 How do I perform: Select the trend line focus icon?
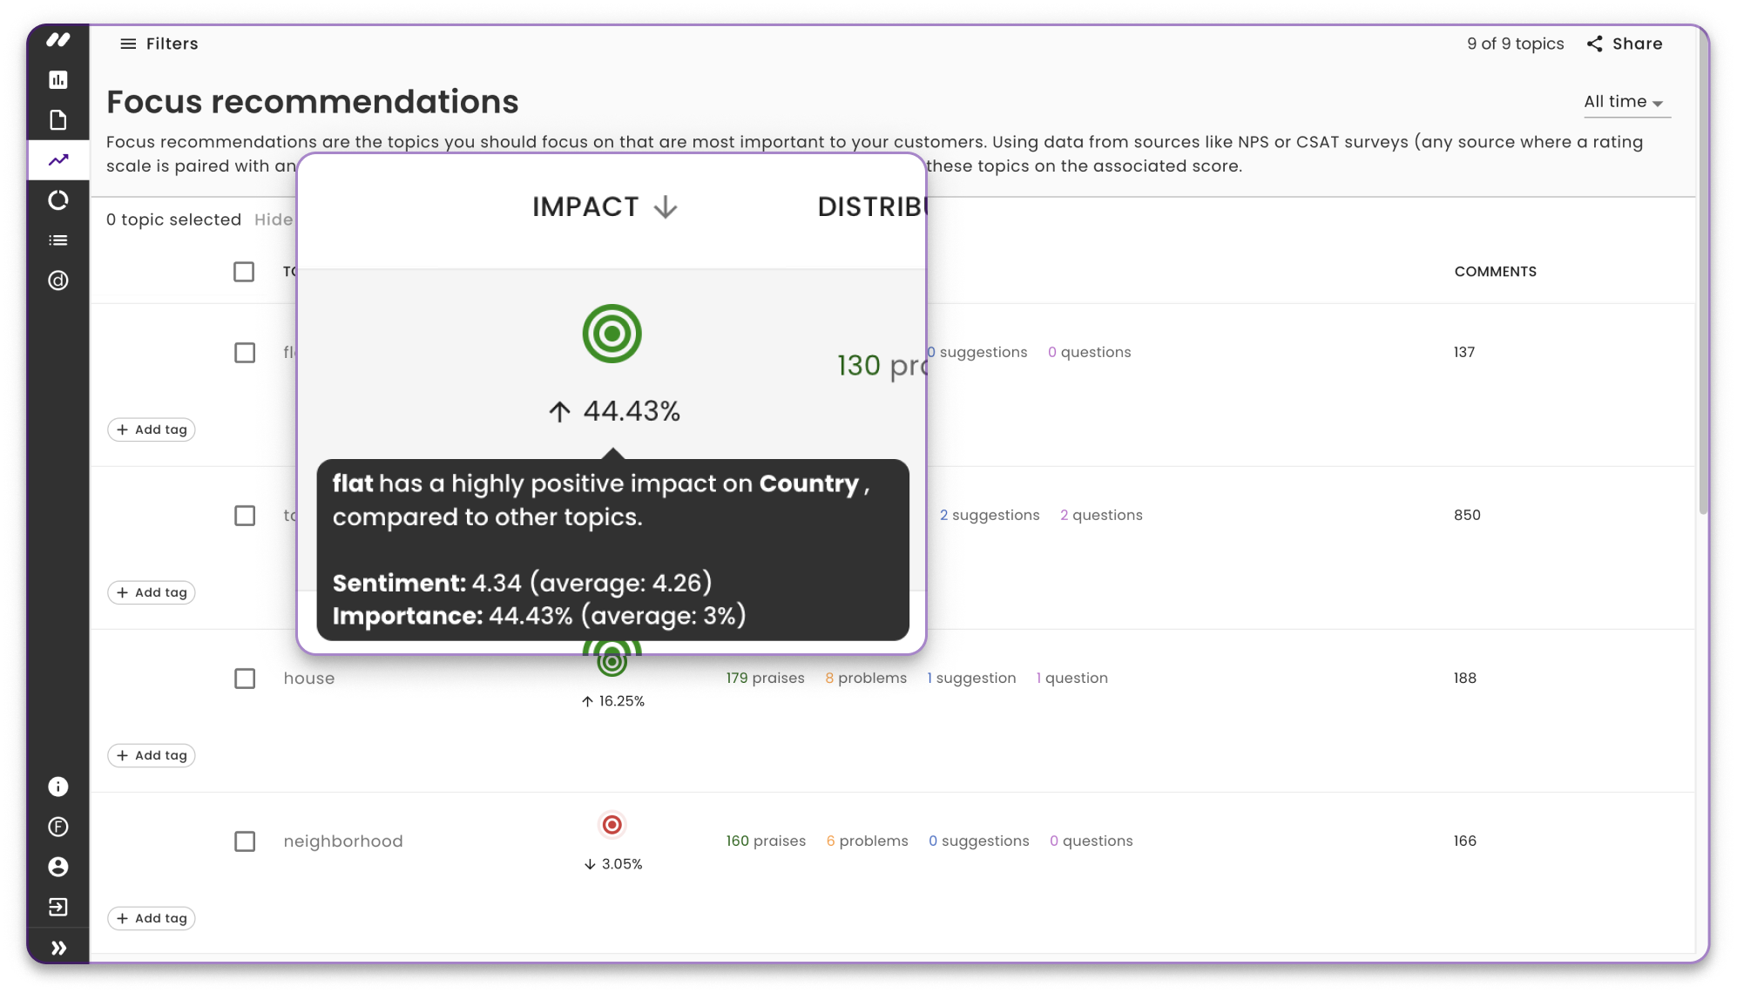point(58,160)
